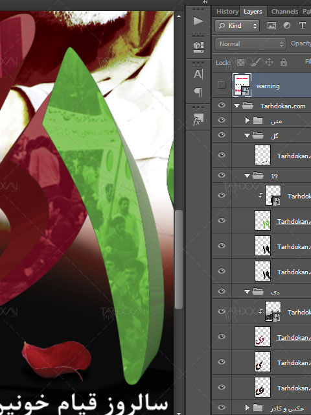Click the 19 group folder icon

tap(258, 176)
